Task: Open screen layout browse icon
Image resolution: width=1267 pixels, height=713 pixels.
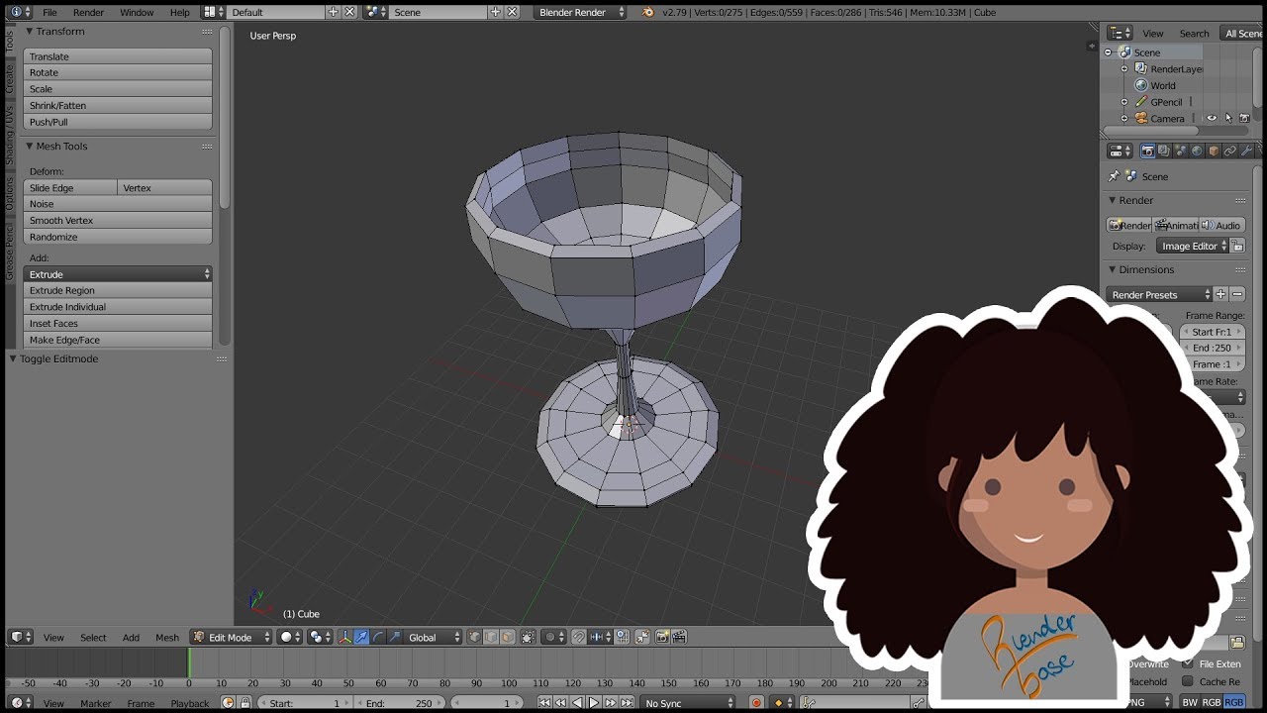Action: click(214, 12)
